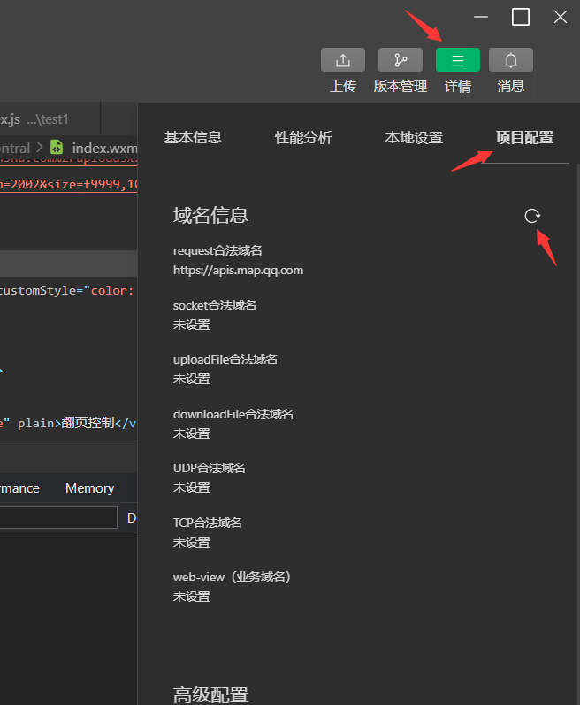Switch to 性能分析 tab

click(303, 137)
